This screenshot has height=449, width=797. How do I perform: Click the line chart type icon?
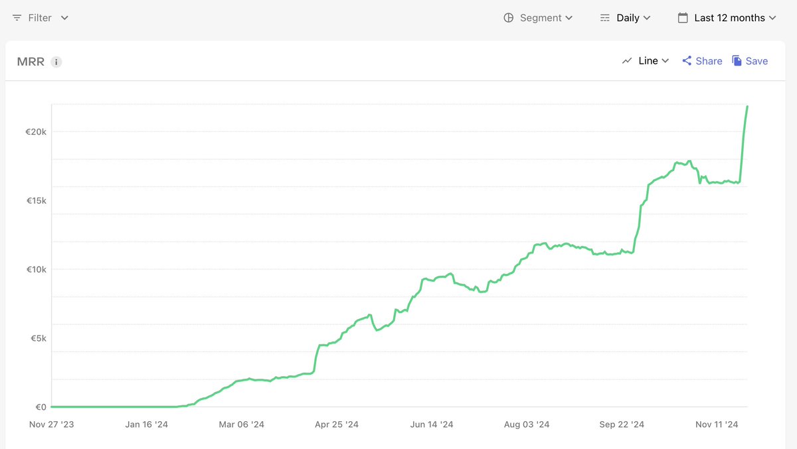tap(627, 61)
